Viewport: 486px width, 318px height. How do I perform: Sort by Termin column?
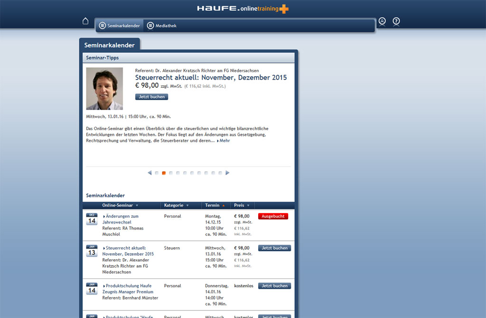coord(215,206)
